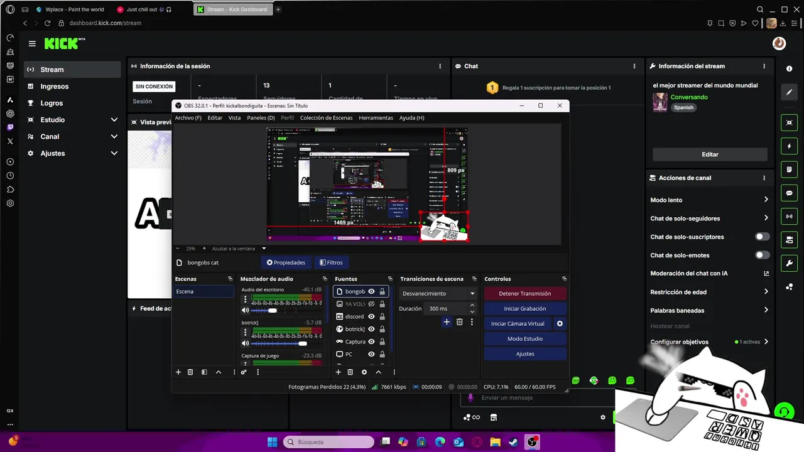Viewport: 804px width, 452px height.
Task: Toggle Chat de solo-emotes switch
Action: (x=762, y=255)
